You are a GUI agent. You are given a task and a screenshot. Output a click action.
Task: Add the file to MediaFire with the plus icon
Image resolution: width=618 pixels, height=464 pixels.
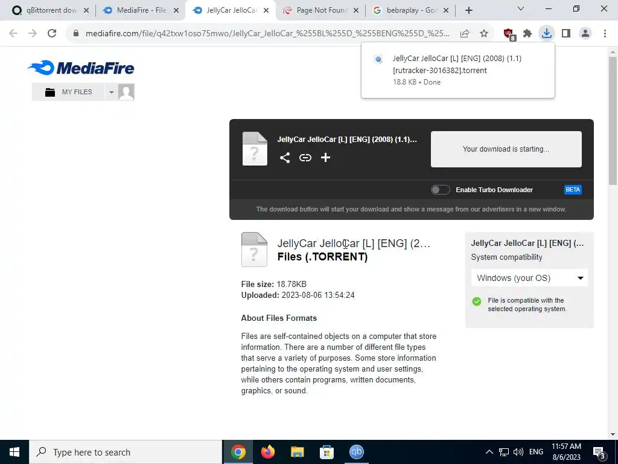click(325, 158)
